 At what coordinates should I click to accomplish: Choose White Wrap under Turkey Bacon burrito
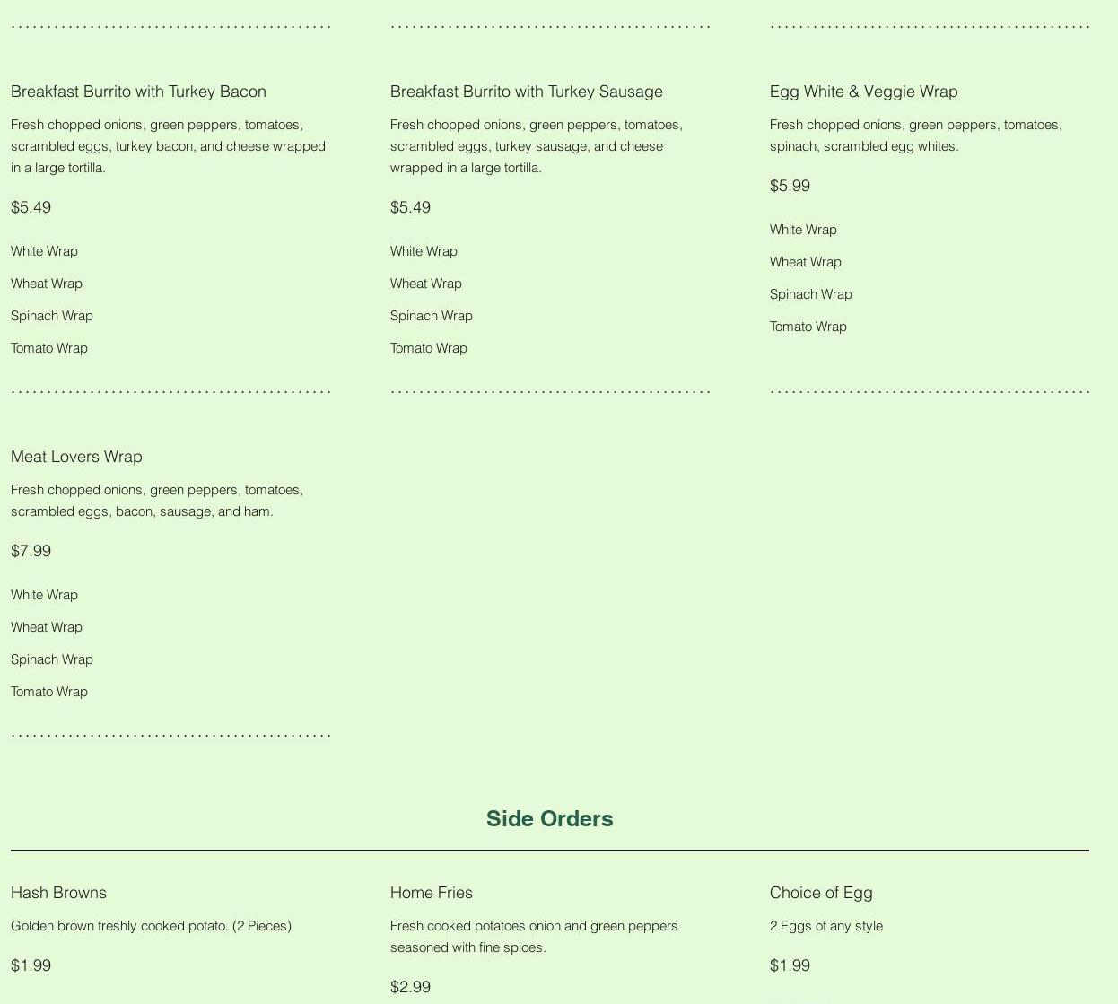(x=44, y=251)
